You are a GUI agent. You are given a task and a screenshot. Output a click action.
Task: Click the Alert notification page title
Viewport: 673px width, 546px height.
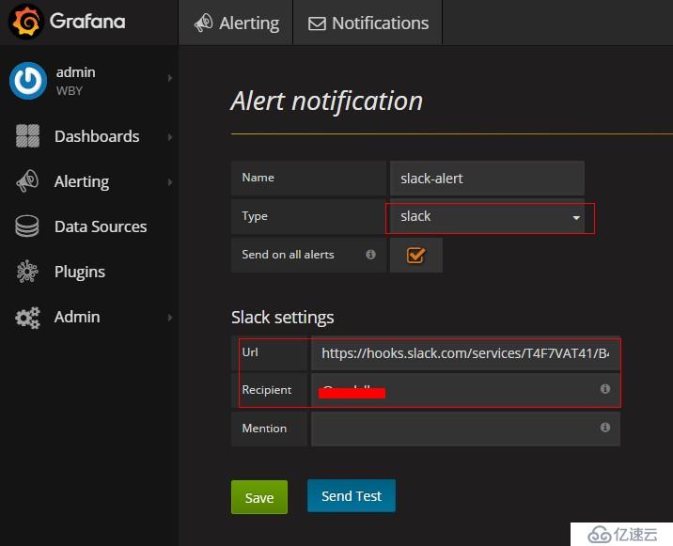click(x=326, y=101)
